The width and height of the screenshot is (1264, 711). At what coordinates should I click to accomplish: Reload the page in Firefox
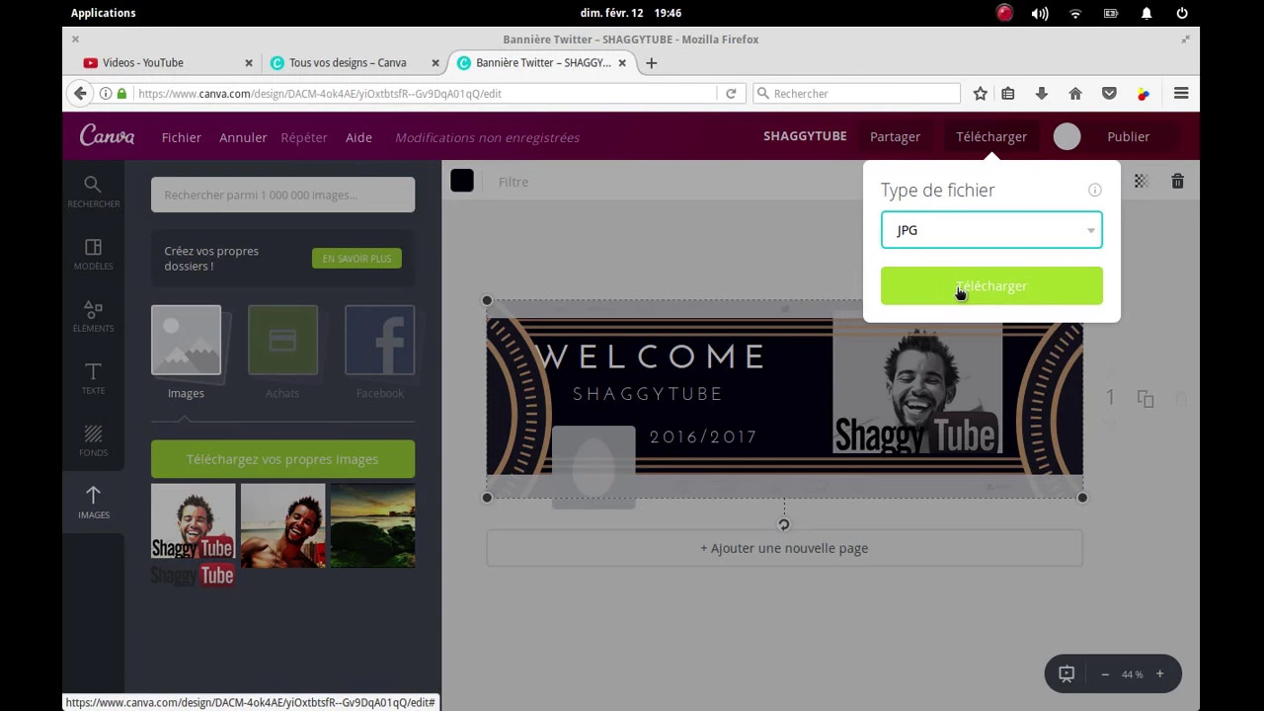click(731, 93)
